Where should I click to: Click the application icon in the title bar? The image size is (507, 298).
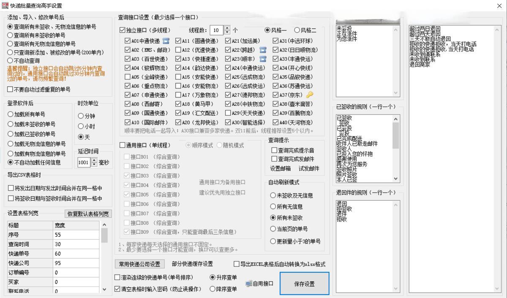click(x=5, y=6)
